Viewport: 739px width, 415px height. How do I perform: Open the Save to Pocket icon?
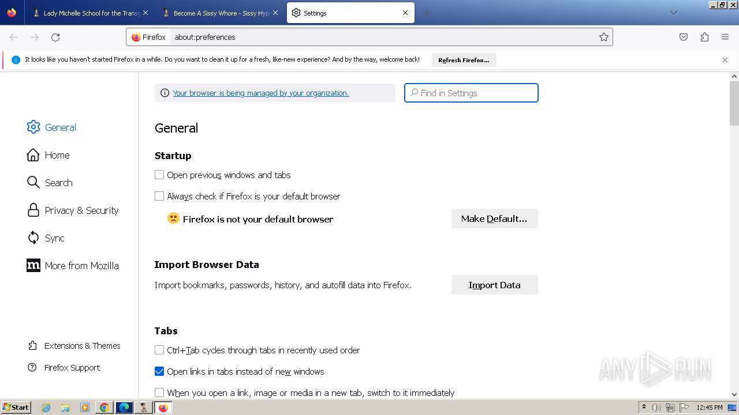[684, 37]
